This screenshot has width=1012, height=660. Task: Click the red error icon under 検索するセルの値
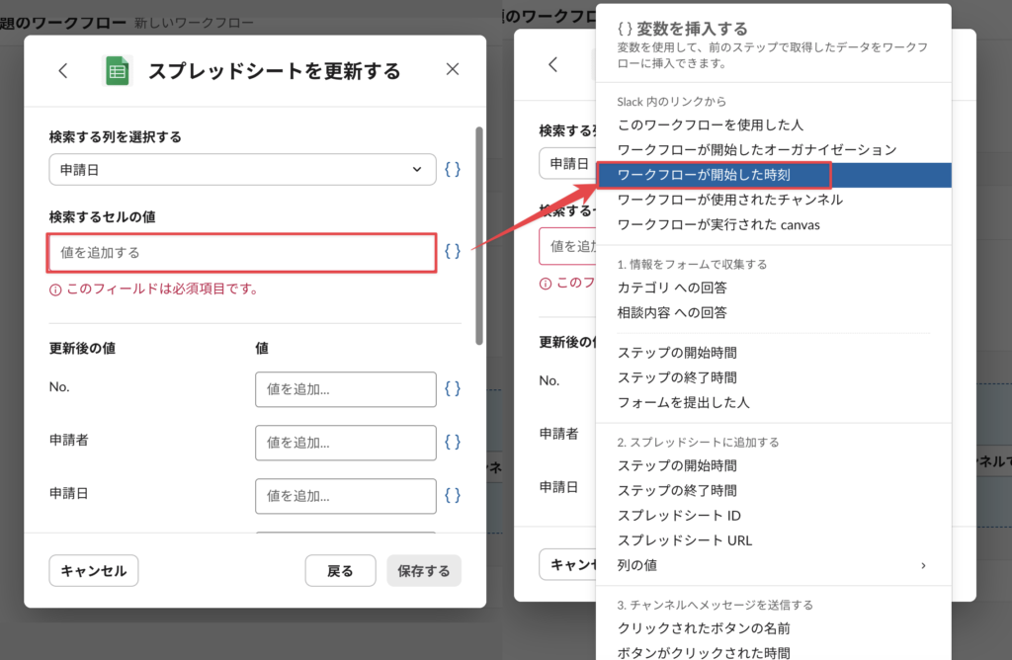(x=55, y=289)
